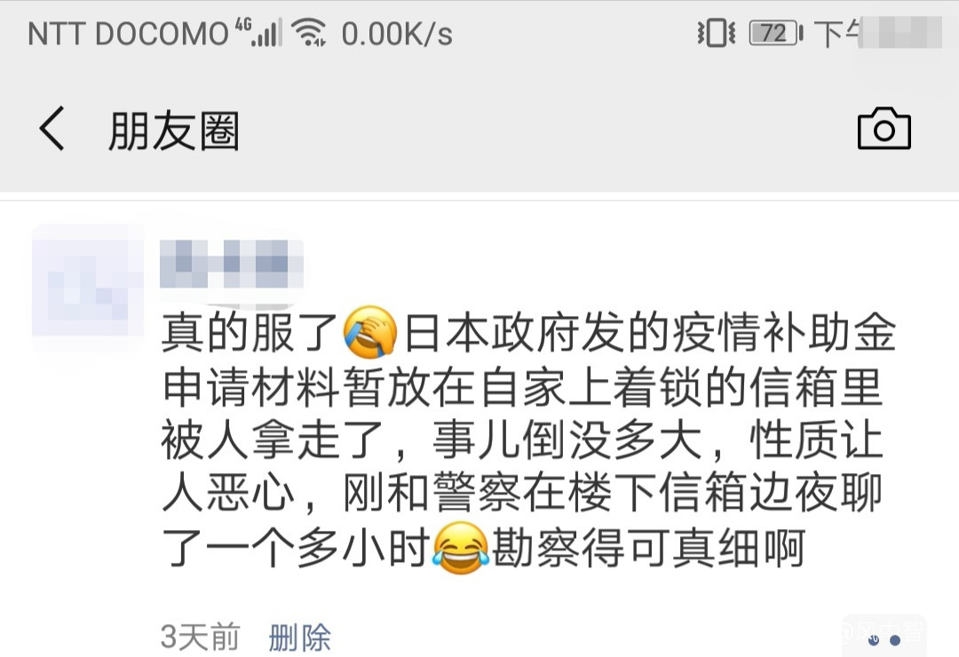Open the blurred username above the post
The image size is (959, 657).
point(231,265)
